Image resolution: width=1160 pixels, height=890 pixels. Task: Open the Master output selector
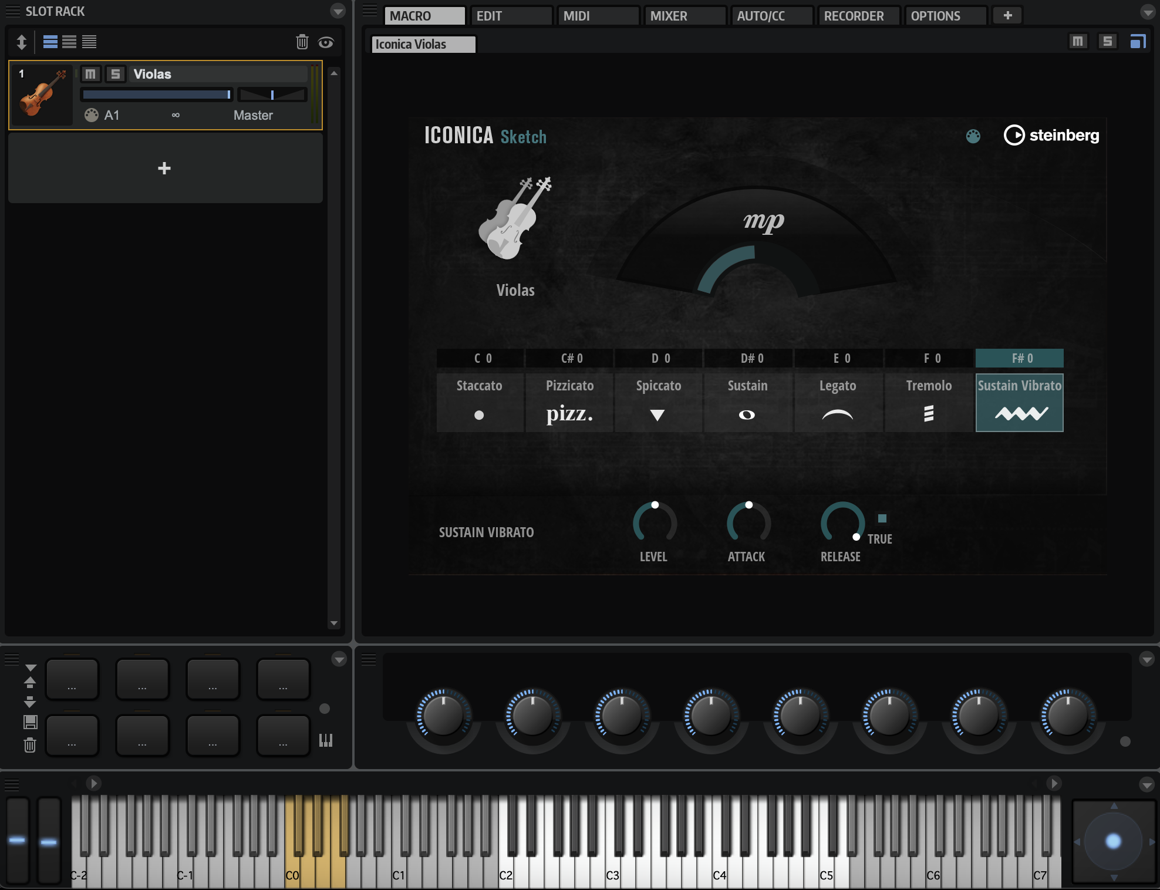click(x=253, y=115)
